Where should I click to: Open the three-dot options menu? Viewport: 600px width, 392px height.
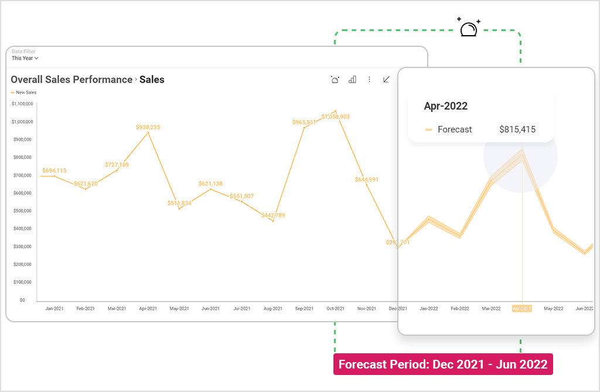[x=369, y=79]
